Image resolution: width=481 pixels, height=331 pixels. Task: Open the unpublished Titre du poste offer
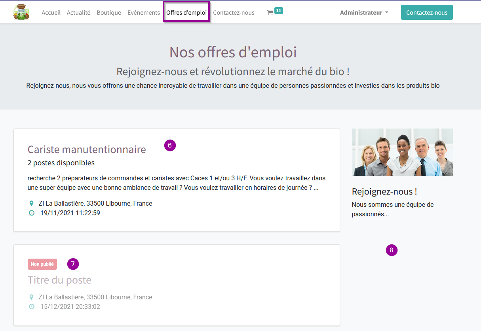pyautogui.click(x=59, y=280)
